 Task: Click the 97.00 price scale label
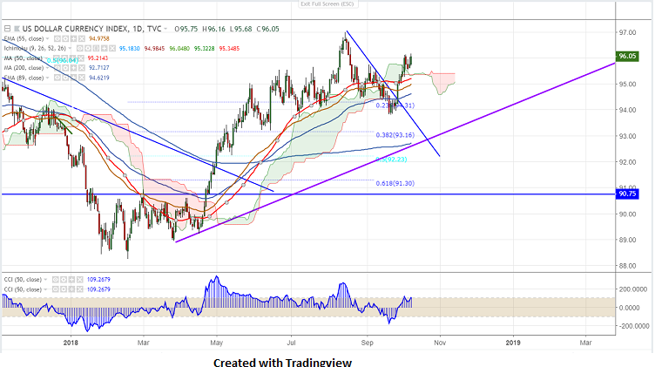coord(627,32)
